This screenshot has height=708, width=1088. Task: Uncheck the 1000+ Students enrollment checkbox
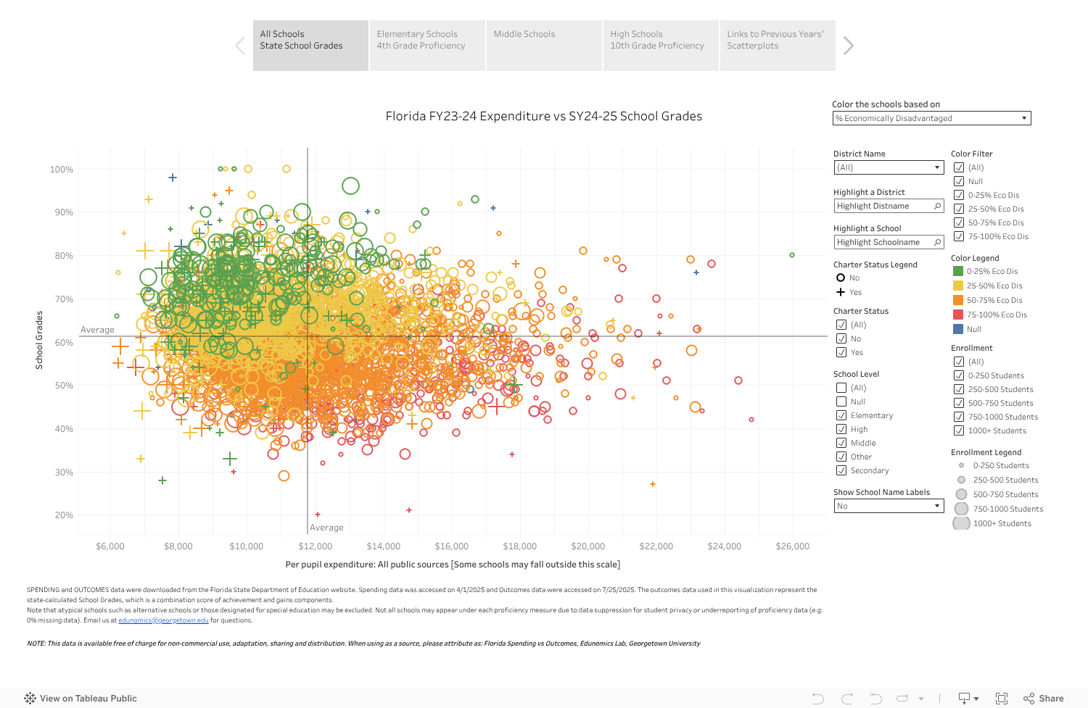tap(959, 430)
